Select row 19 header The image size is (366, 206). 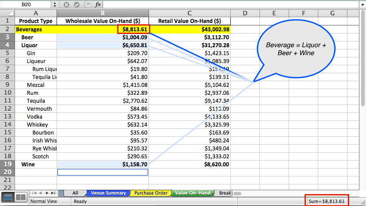tap(8, 164)
